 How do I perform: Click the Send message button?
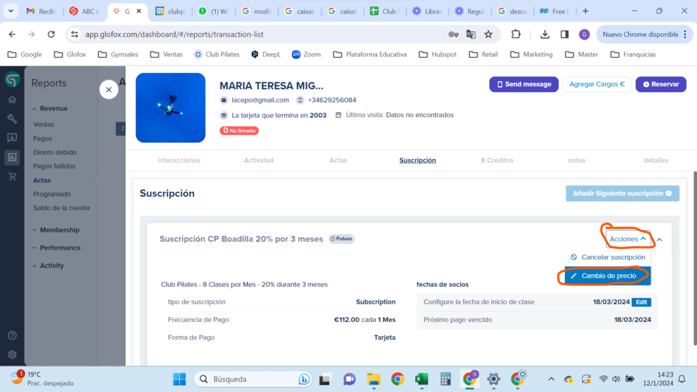[523, 84]
